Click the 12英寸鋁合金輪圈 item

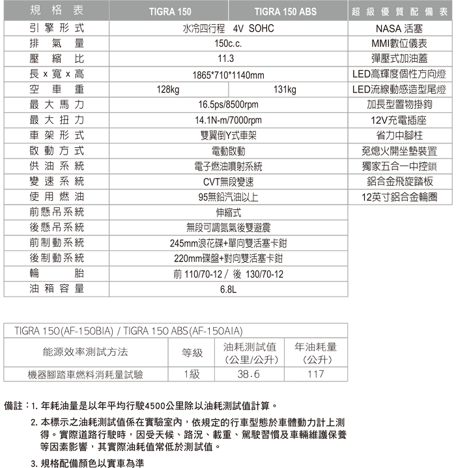(399, 197)
